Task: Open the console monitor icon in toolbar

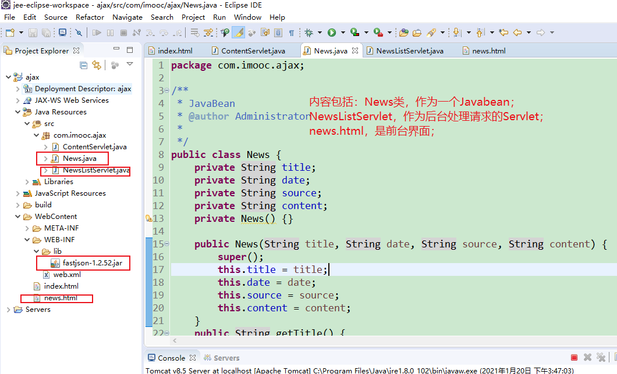Action: [62, 33]
